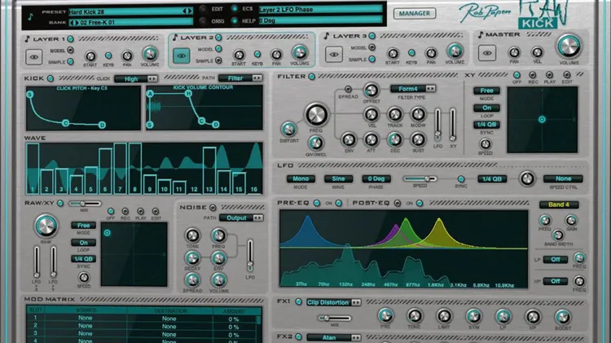611x343 pixels.
Task: Click the Noise Tone knob
Action: 192,235
